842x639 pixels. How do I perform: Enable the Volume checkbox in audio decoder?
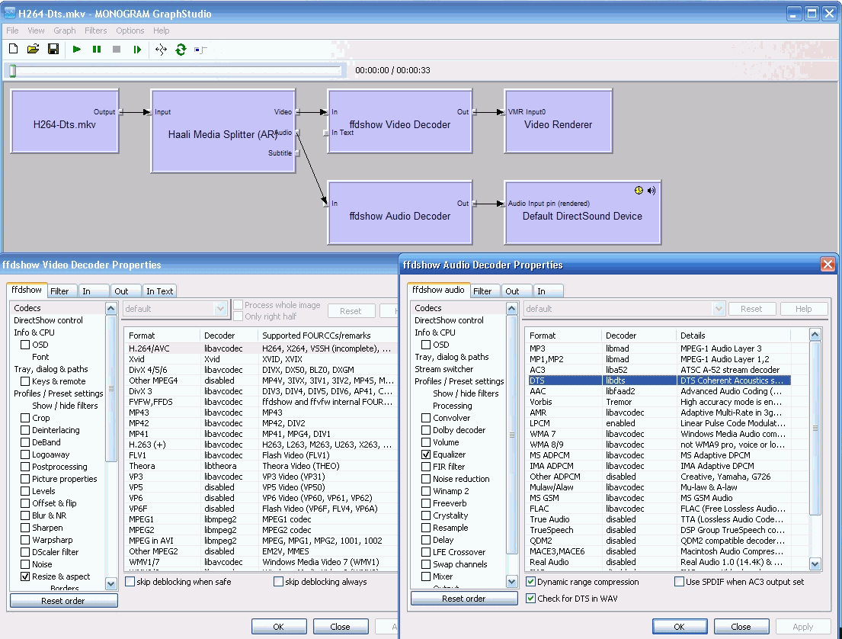(426, 442)
